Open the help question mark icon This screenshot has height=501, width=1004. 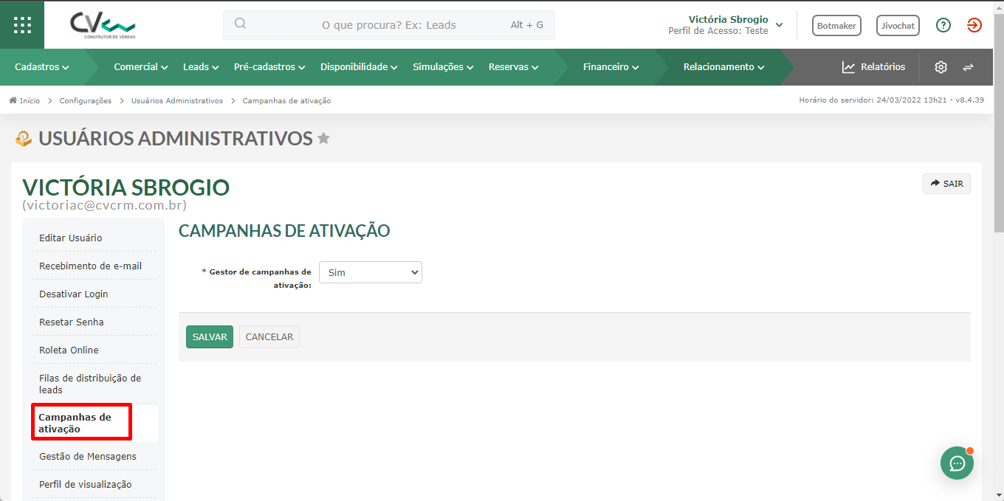pyautogui.click(x=943, y=25)
